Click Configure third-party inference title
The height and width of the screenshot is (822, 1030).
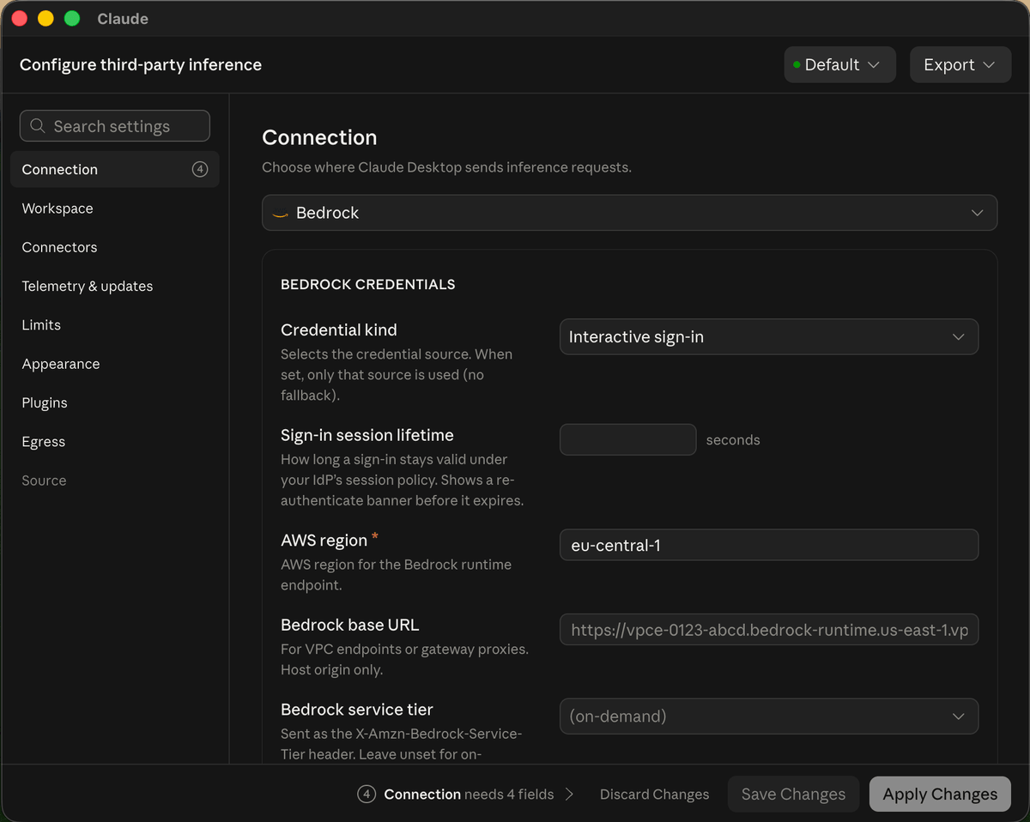[141, 65]
